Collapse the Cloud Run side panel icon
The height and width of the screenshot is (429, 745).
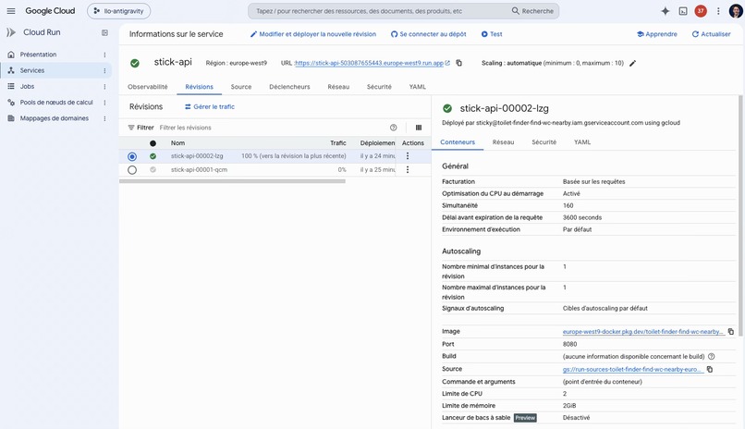point(104,32)
